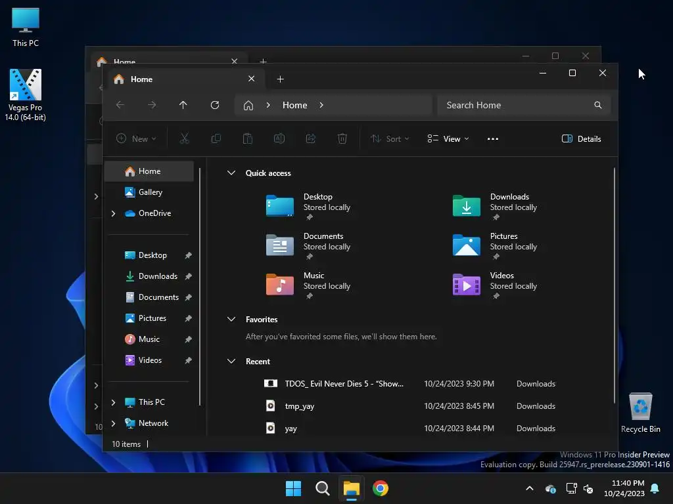673x504 pixels.
Task: Open the Videos folder in Quick access
Action: coord(496,285)
